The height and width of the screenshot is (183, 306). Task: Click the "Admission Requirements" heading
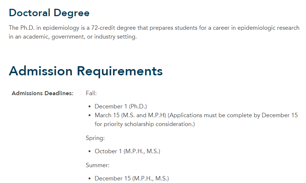[86, 71]
